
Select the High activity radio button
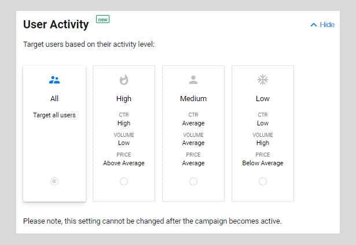(124, 181)
